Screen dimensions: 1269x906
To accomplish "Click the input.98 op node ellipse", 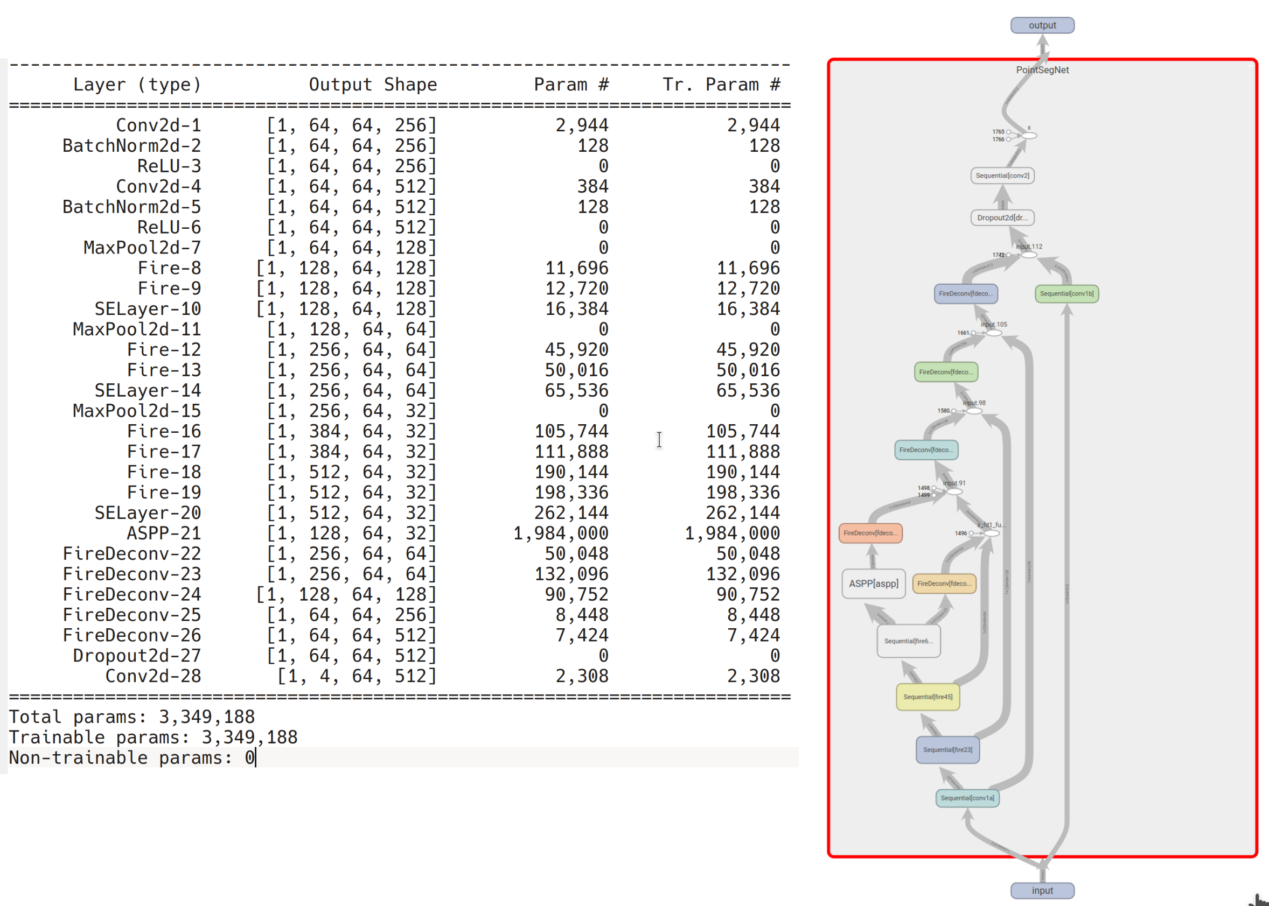I will [974, 411].
